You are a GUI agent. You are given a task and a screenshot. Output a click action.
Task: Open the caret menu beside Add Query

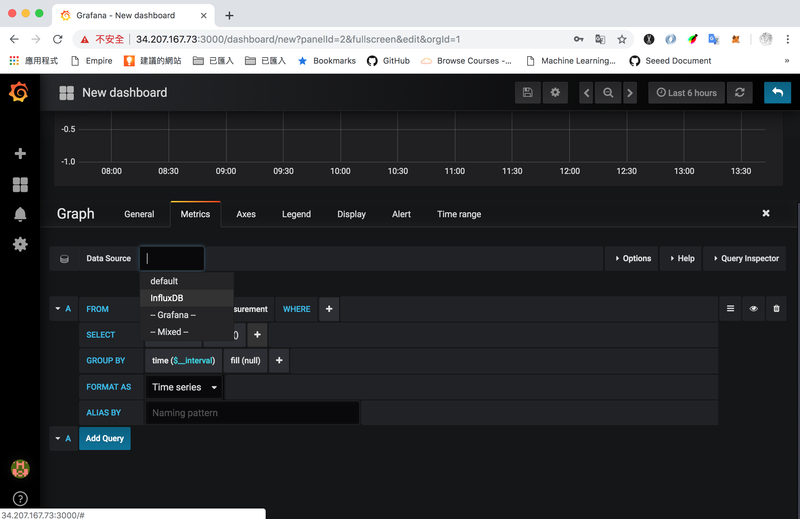[58, 438]
